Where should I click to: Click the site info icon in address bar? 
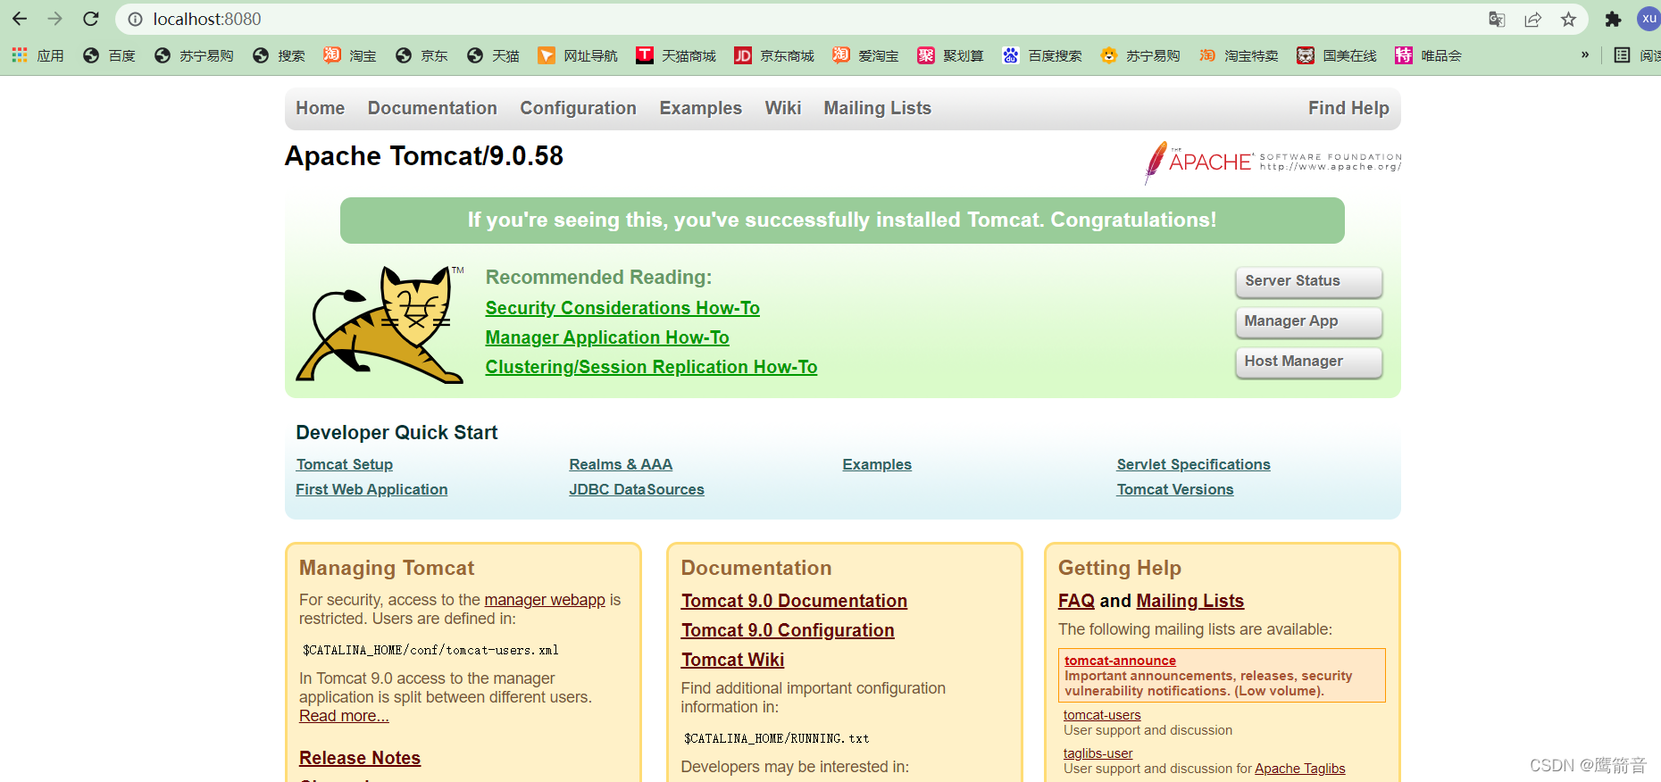(135, 19)
